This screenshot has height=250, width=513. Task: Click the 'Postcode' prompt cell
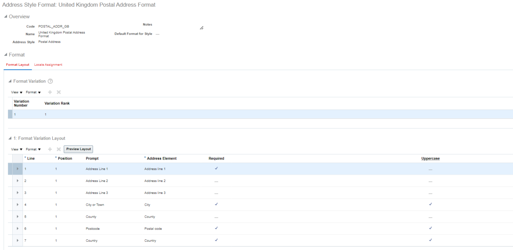coord(93,229)
